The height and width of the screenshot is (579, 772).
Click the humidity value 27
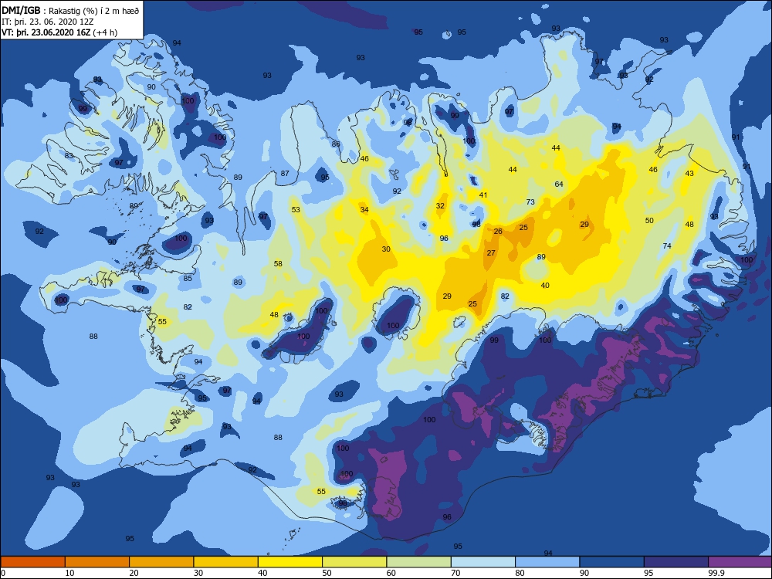(491, 253)
